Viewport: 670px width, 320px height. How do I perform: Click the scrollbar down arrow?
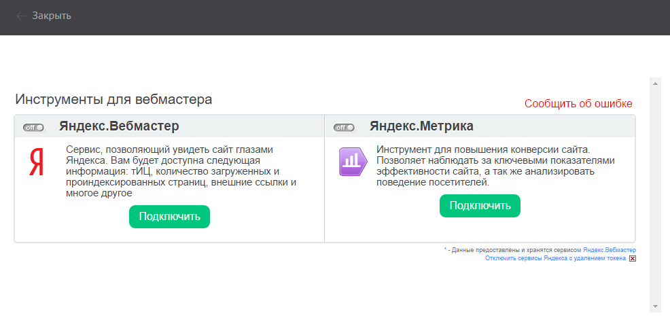pyautogui.click(x=655, y=306)
